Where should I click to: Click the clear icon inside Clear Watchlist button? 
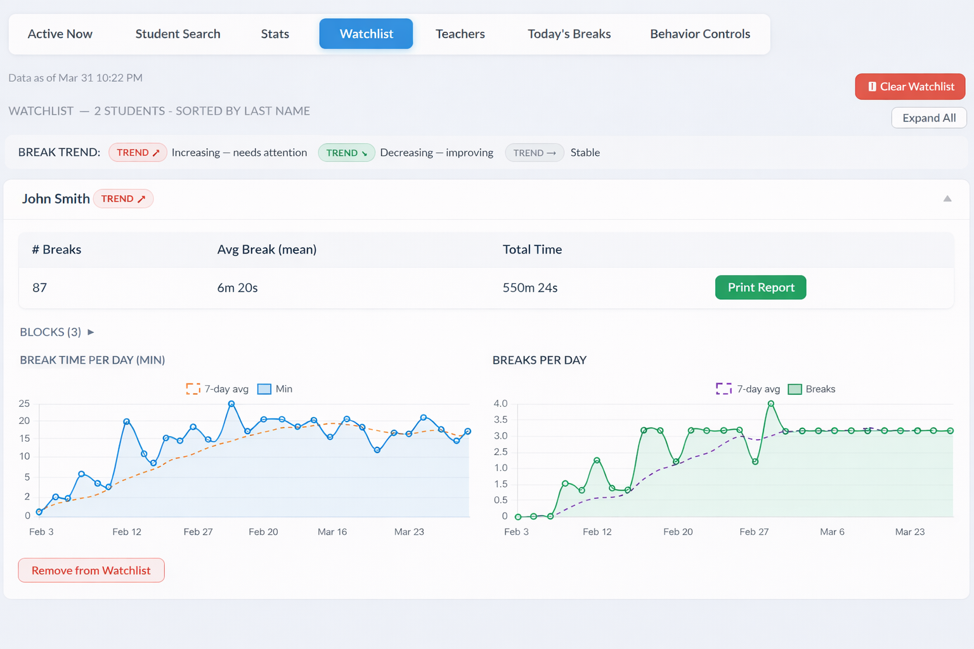coord(873,86)
